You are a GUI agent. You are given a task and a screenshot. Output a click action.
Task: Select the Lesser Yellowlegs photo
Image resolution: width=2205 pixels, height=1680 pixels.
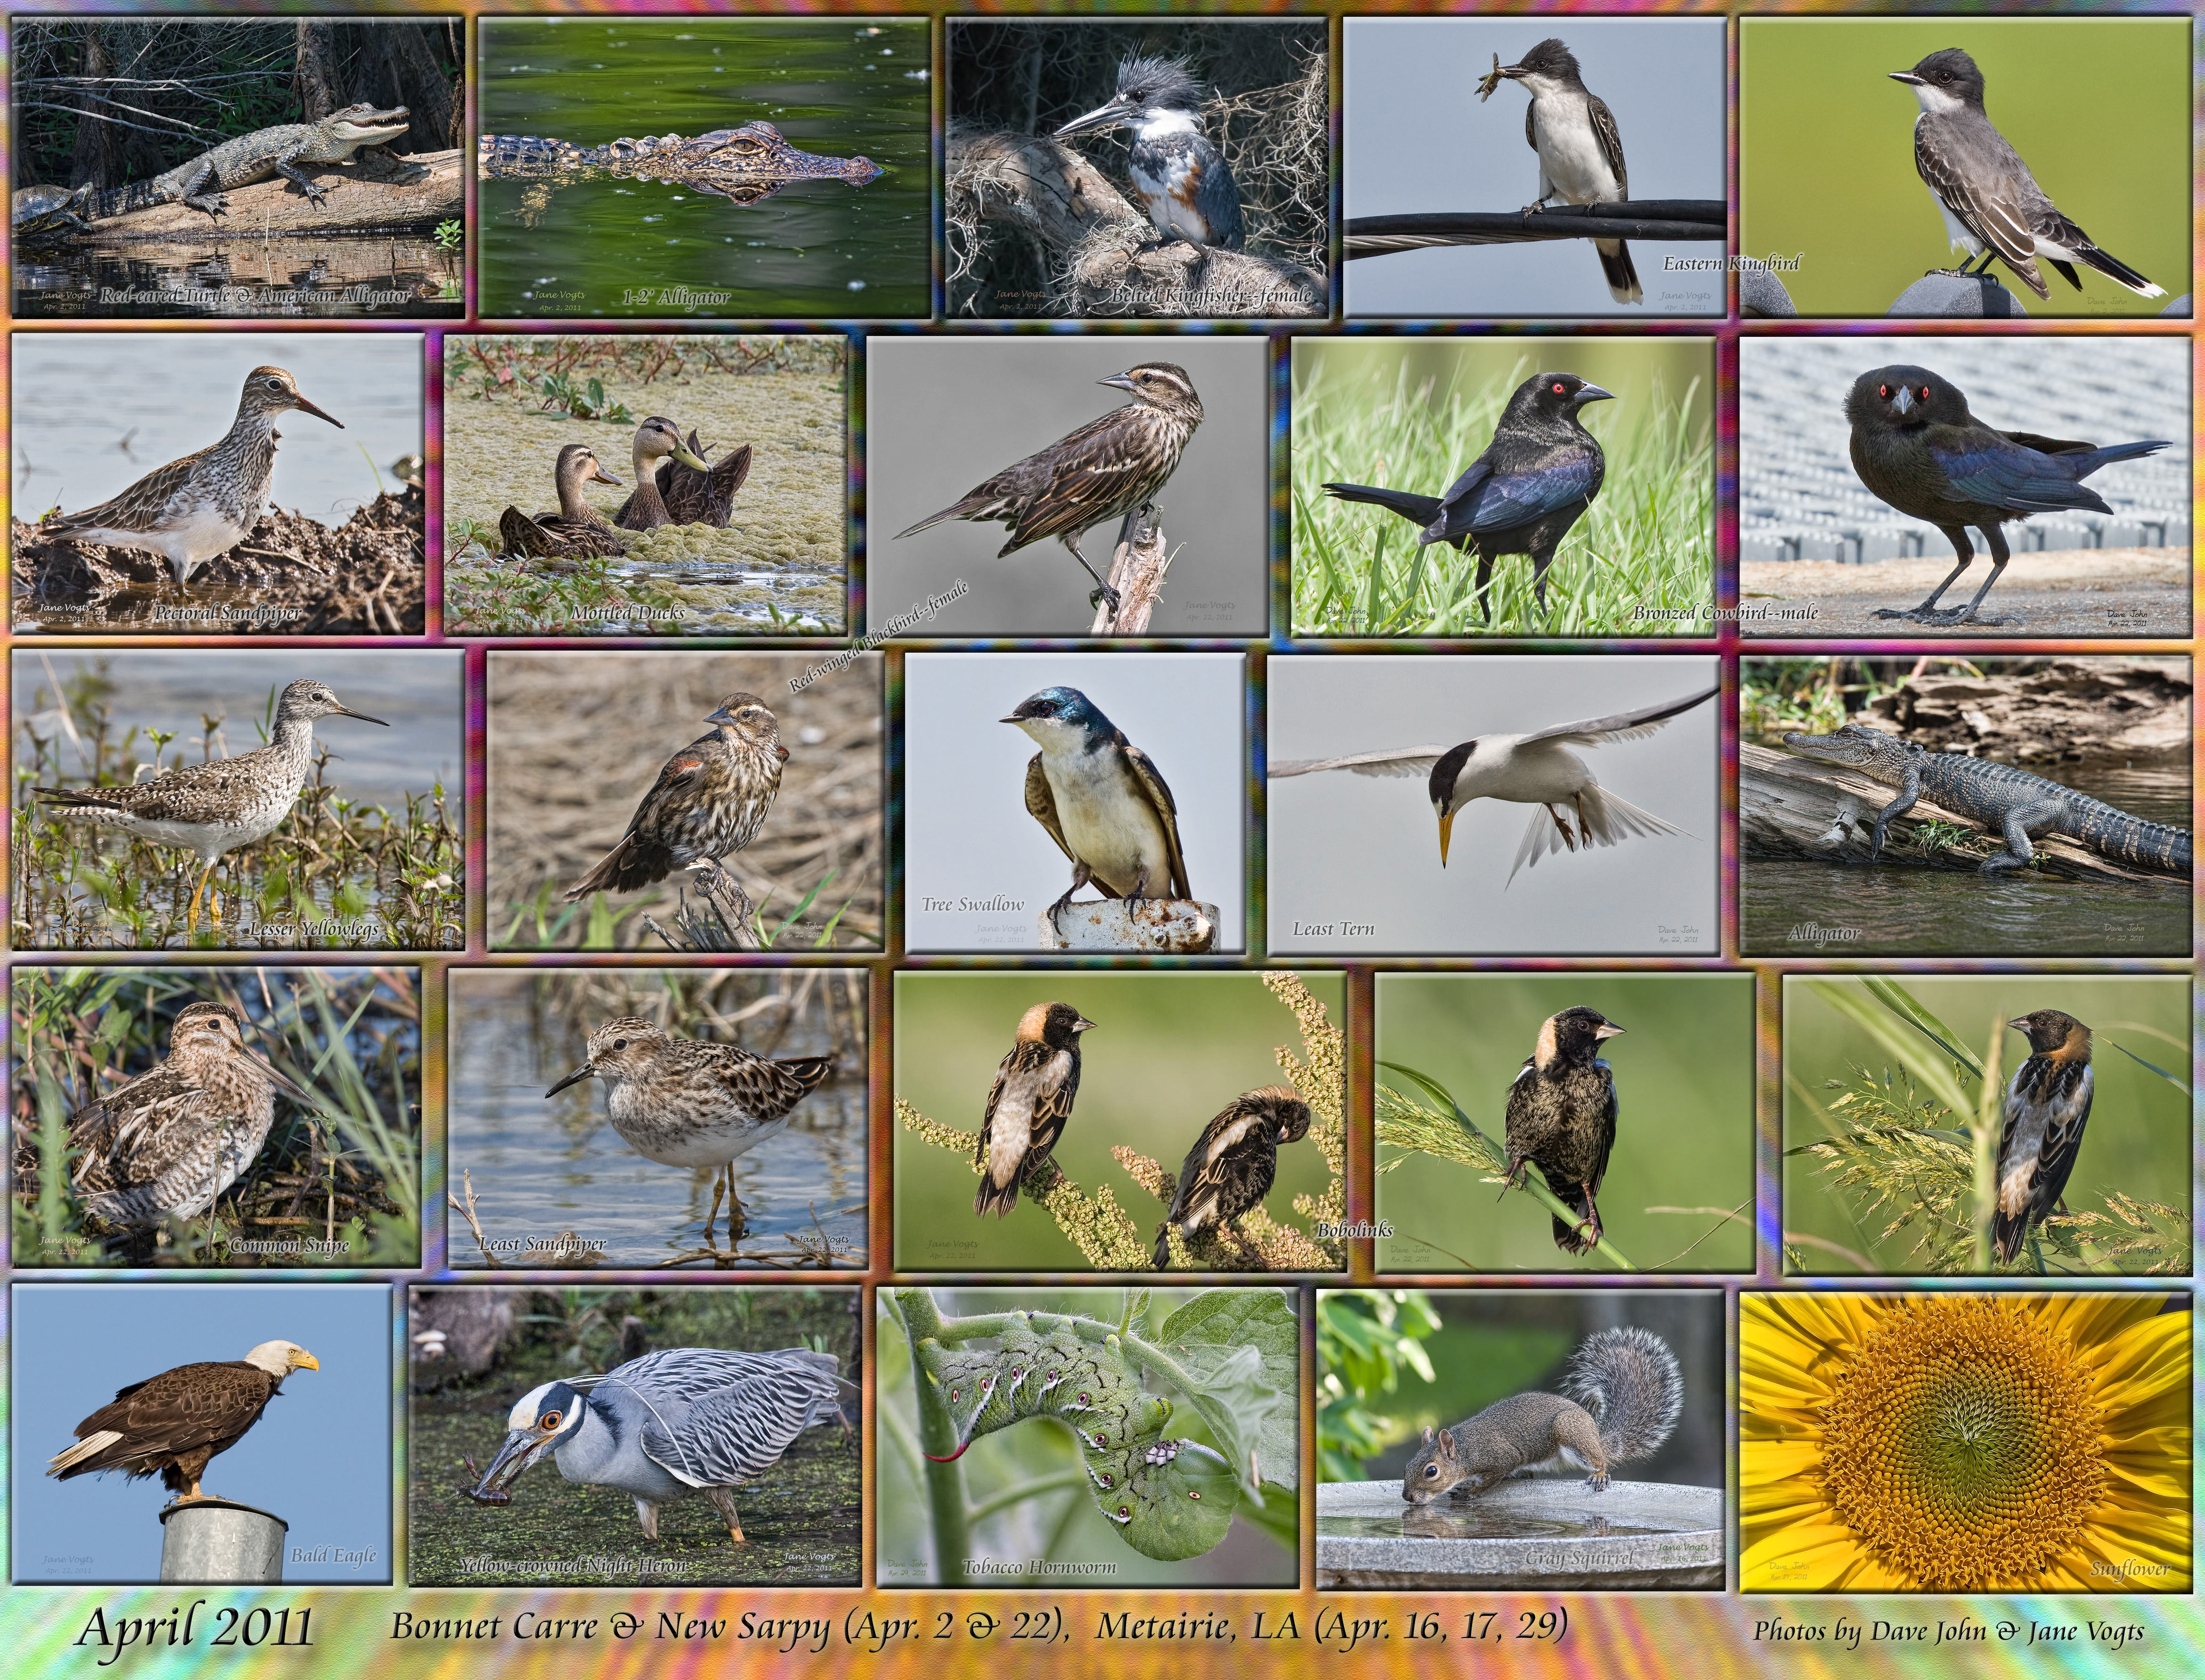tap(237, 799)
